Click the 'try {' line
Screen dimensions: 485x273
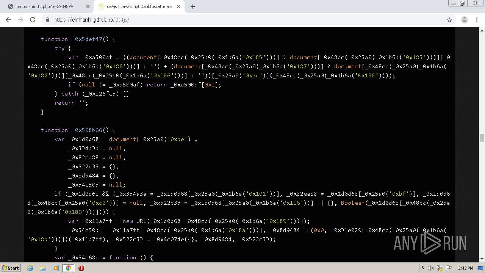63,48
